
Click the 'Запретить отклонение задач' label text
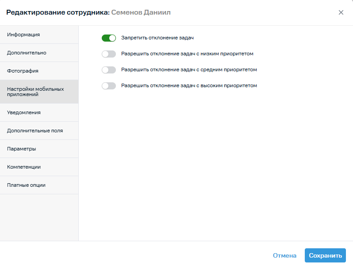pos(157,38)
